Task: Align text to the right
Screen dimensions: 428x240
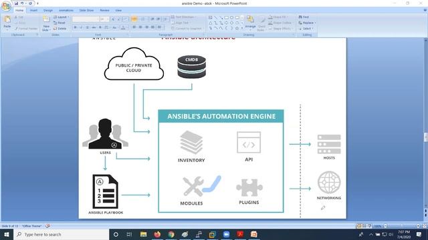Action: coord(146,27)
